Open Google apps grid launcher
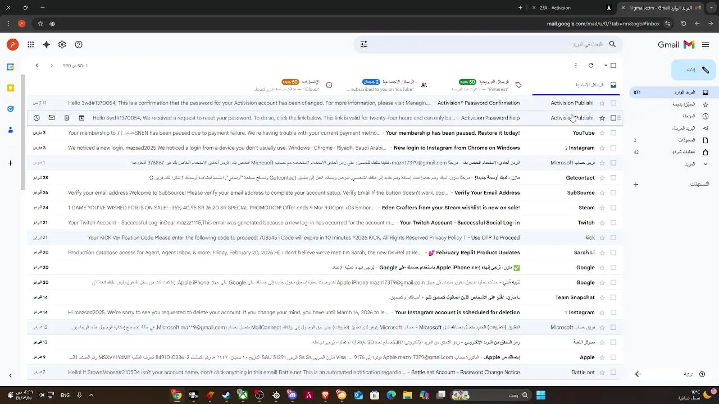This screenshot has width=719, height=404. [30, 44]
